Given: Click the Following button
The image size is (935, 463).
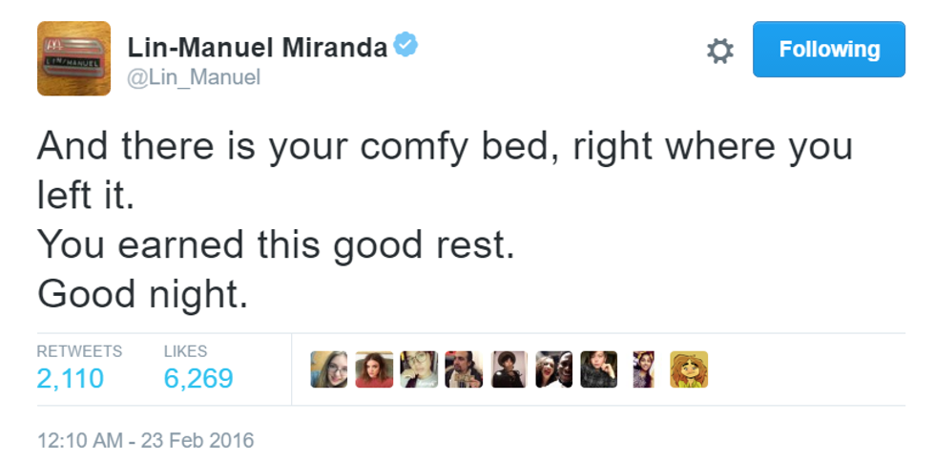Looking at the screenshot, I should click(x=828, y=50).
